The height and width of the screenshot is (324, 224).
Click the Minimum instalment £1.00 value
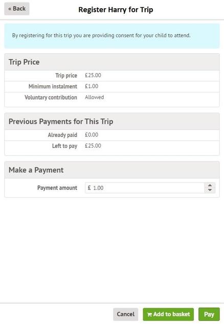[x=92, y=86]
